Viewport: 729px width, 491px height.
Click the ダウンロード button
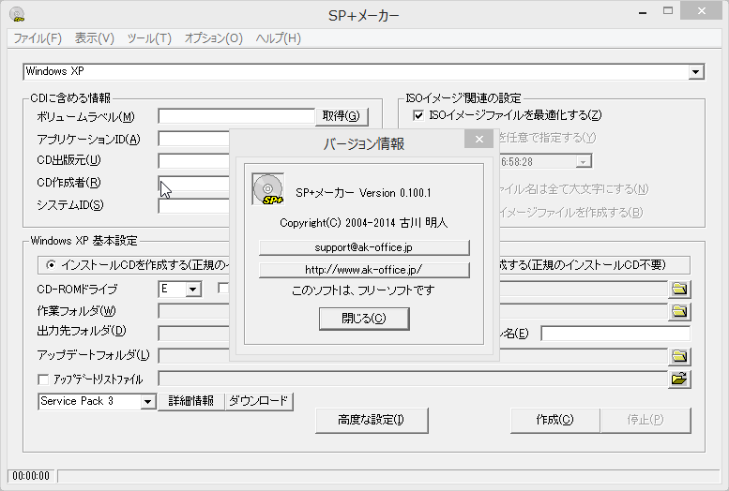(259, 401)
